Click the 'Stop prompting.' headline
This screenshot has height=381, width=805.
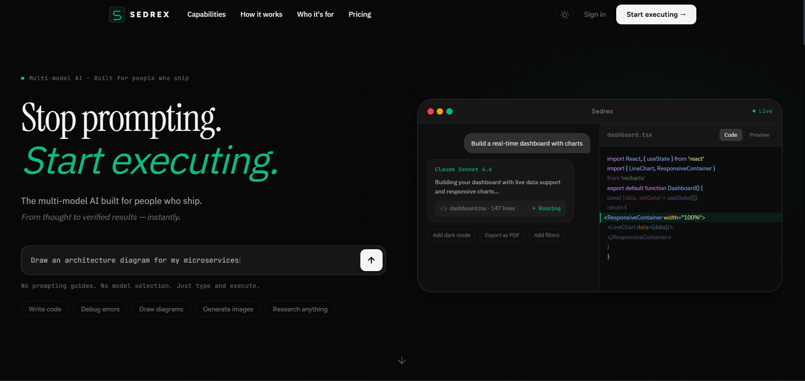click(121, 120)
